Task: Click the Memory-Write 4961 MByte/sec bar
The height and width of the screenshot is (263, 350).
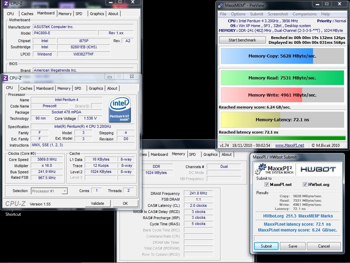Action: click(x=282, y=95)
